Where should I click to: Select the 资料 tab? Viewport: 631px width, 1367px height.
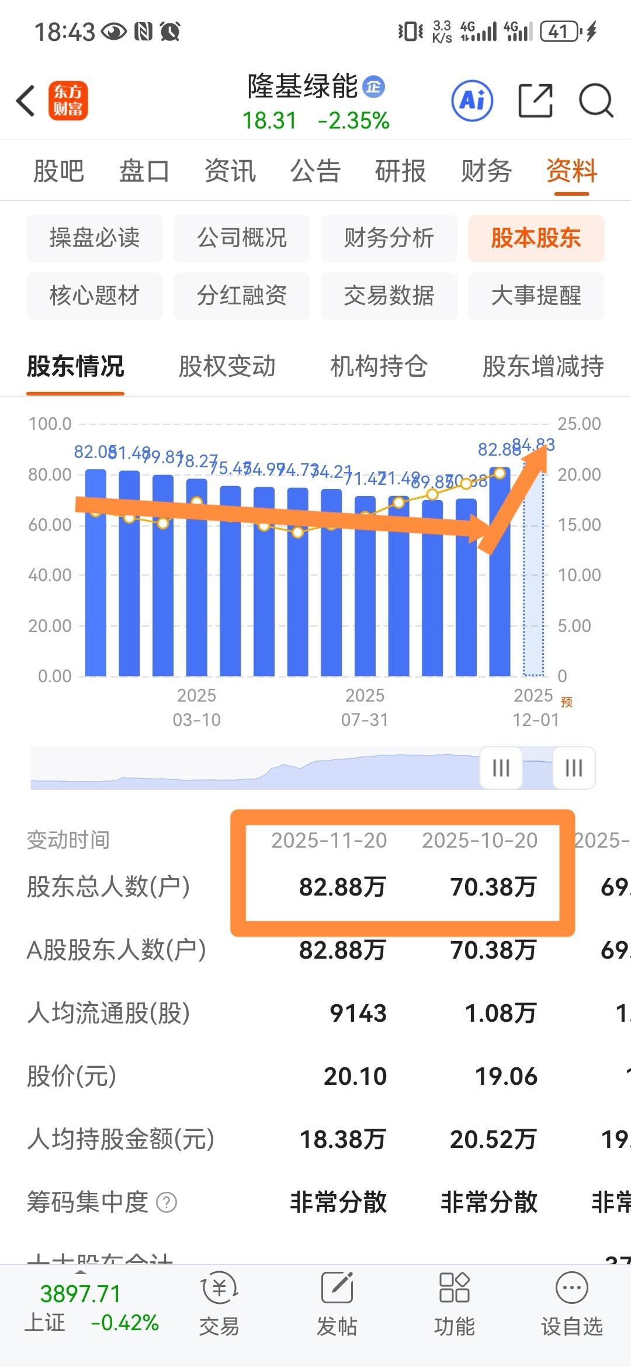pos(571,171)
